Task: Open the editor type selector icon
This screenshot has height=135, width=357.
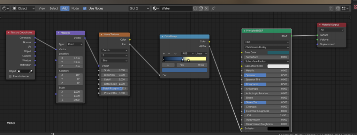Action: [6, 8]
